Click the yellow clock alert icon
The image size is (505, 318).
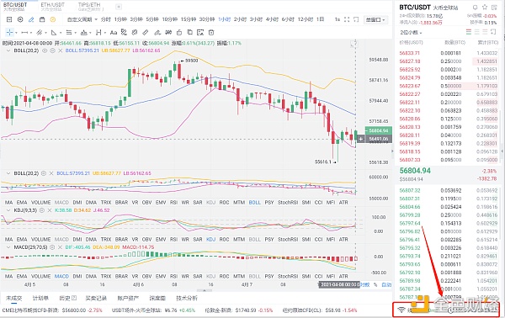(53, 19)
